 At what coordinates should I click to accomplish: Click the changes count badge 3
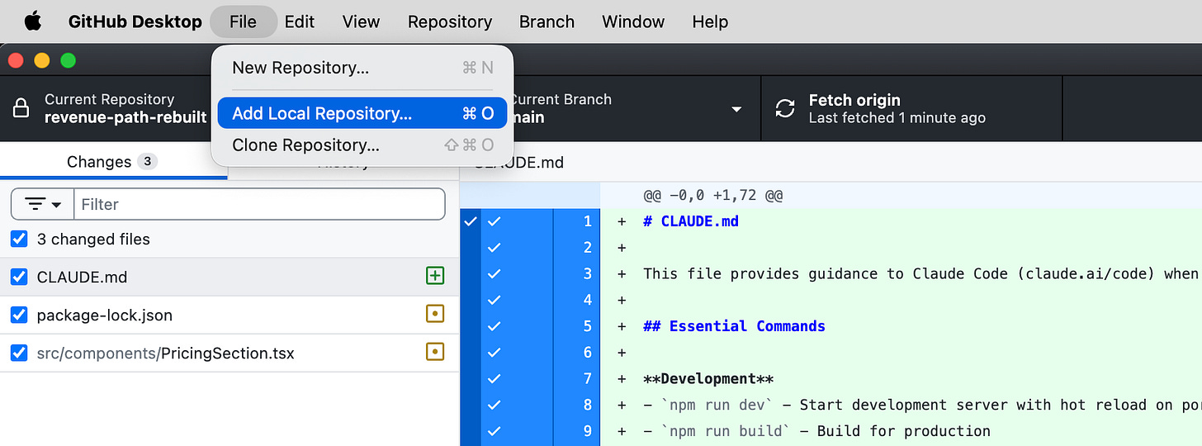[147, 161]
